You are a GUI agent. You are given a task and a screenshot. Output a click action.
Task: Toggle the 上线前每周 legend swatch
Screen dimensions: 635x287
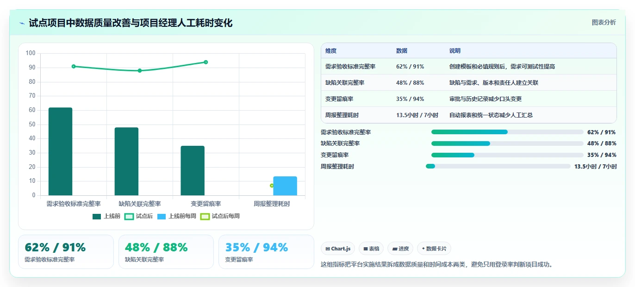[161, 216]
